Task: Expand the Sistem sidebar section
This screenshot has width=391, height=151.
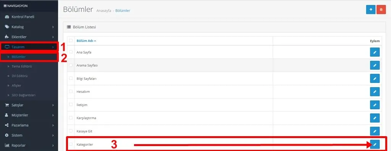Action: (29, 135)
